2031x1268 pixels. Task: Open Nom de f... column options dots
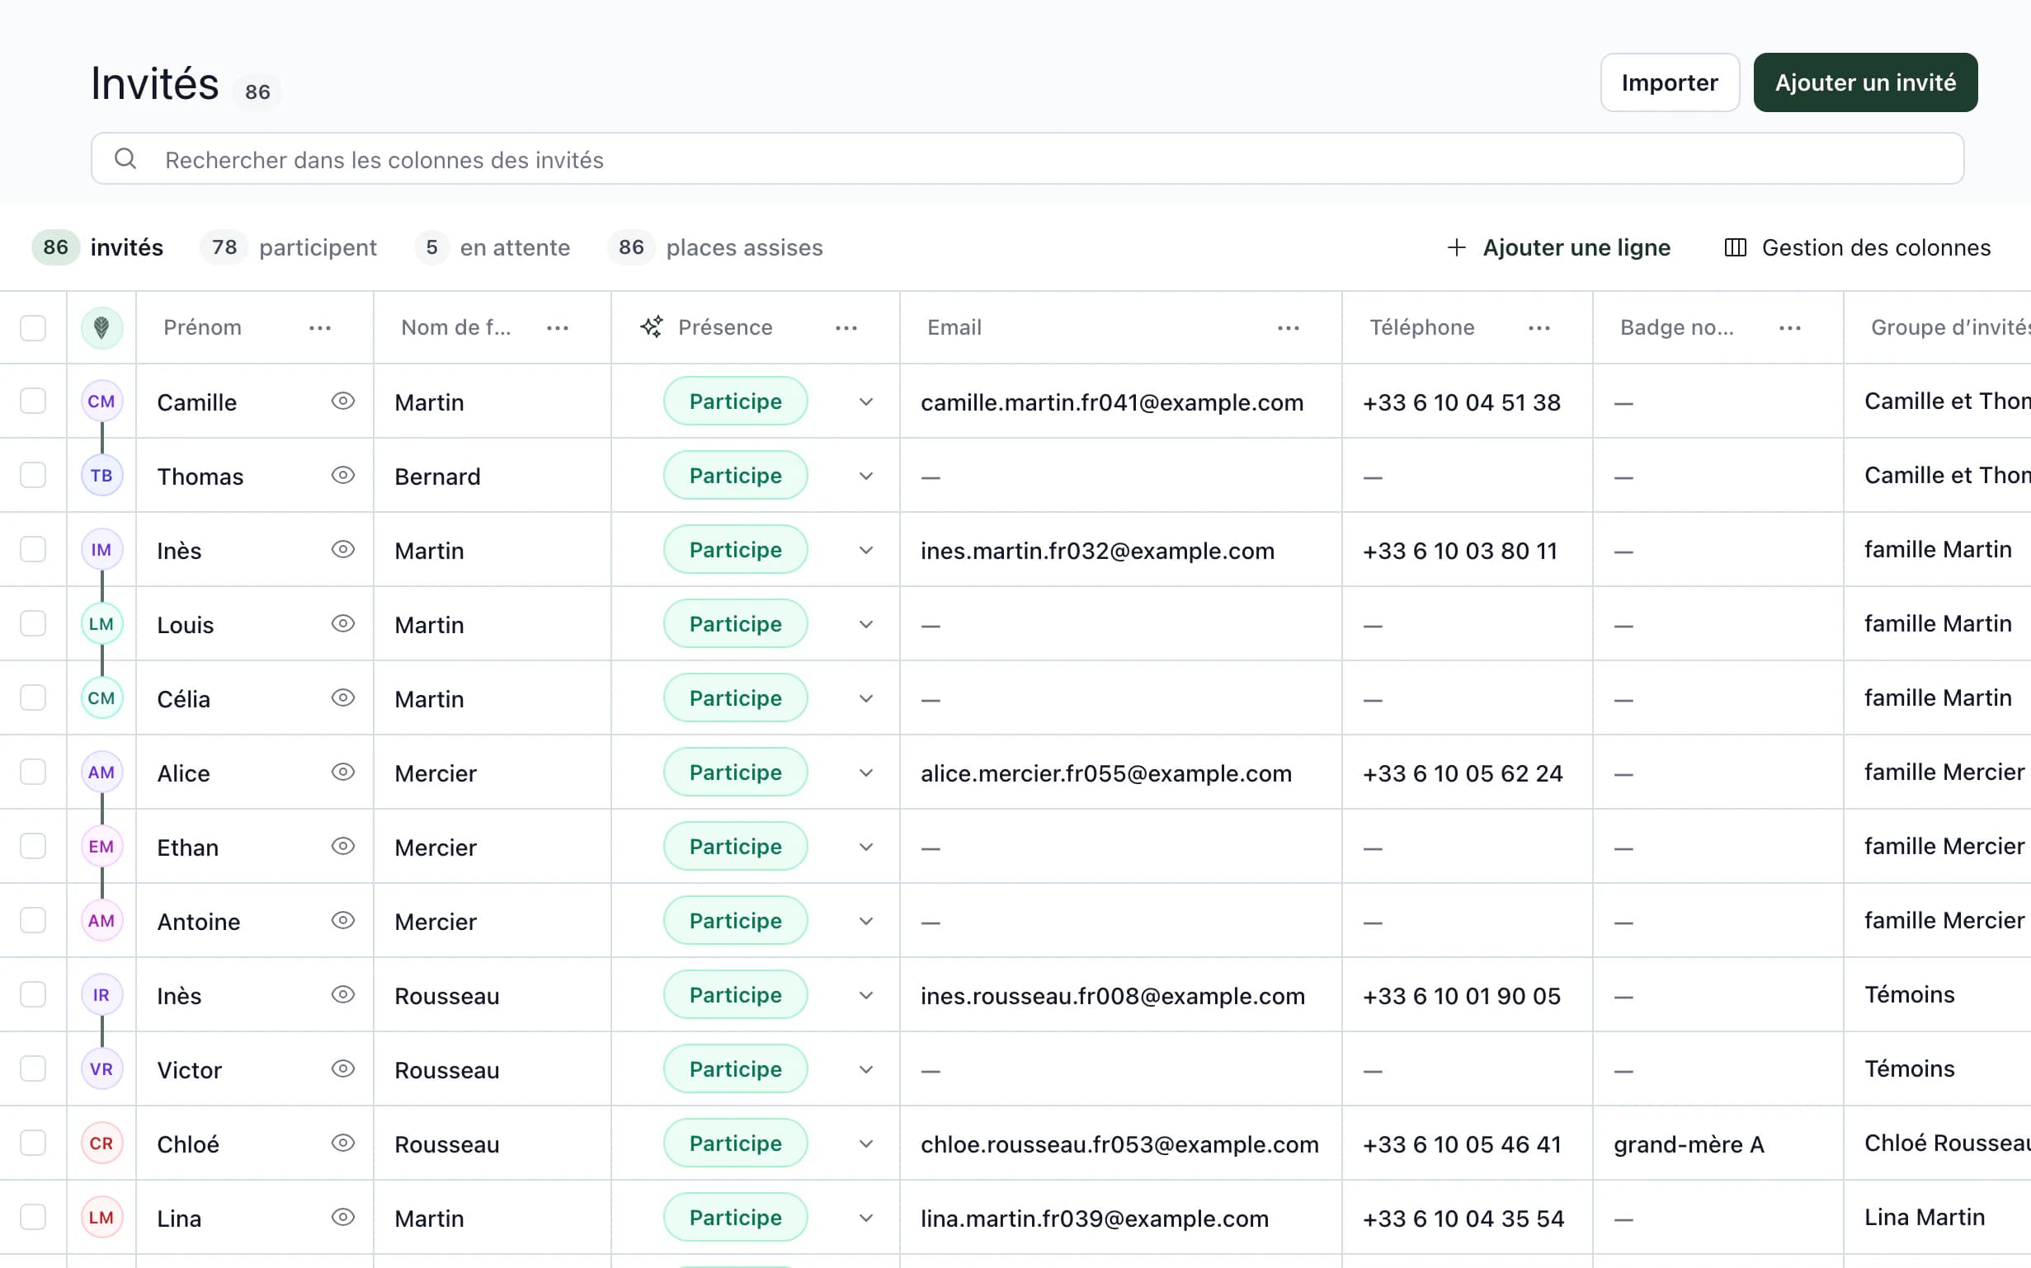pyautogui.click(x=557, y=328)
